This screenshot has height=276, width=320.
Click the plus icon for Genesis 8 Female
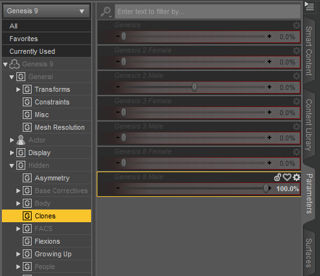point(269,163)
